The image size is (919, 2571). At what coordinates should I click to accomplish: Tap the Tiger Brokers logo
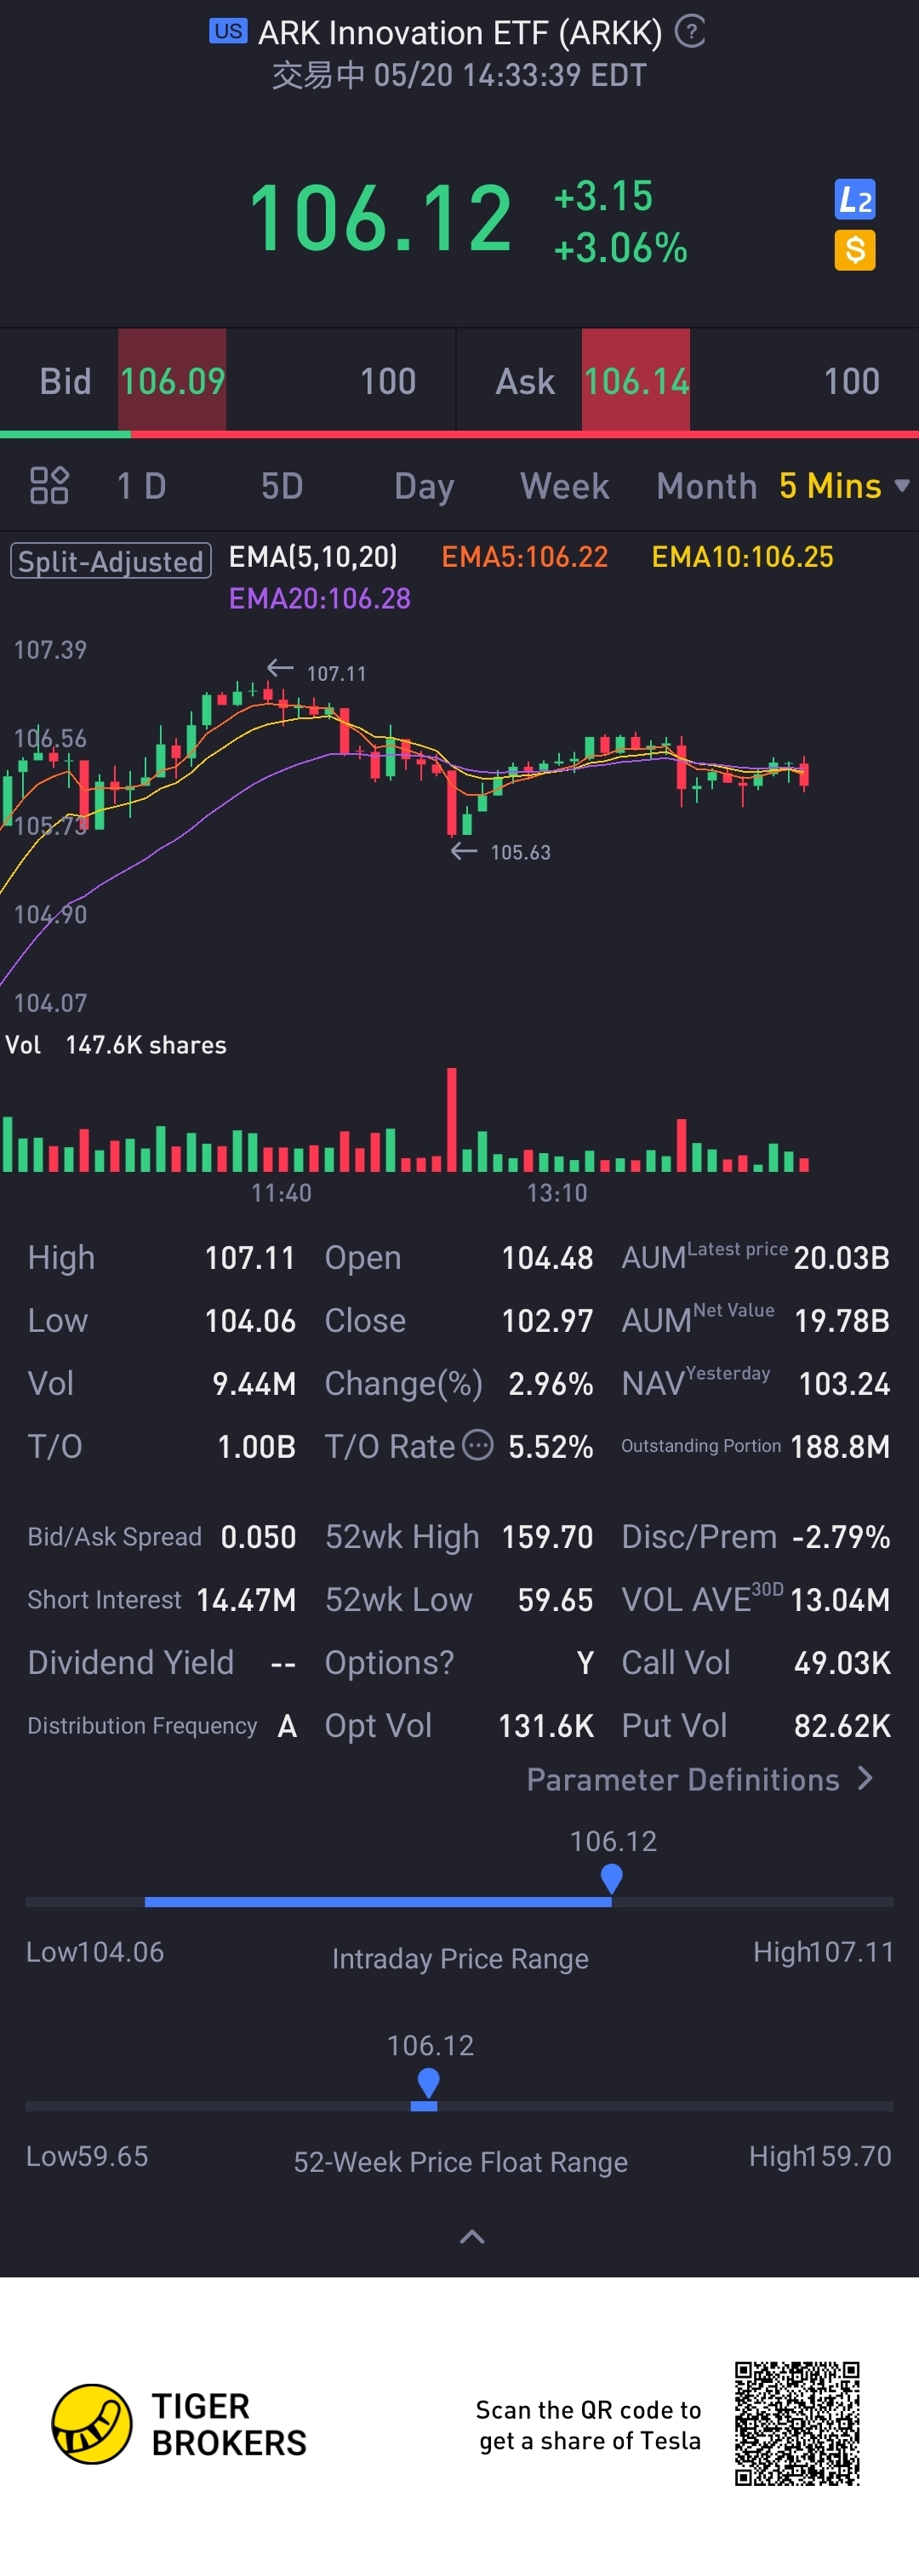(92, 2425)
